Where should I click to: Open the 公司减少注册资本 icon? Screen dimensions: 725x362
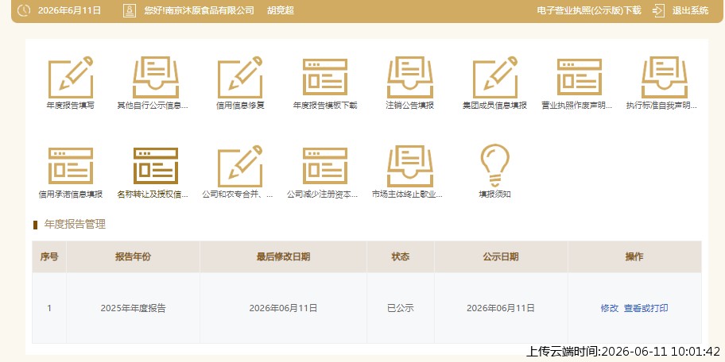325,166
